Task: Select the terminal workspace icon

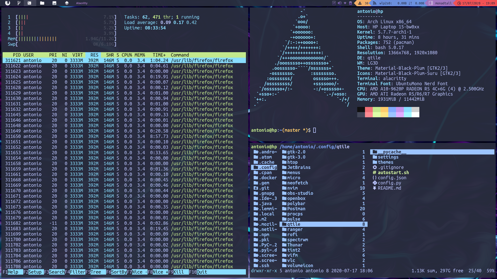Action: click(30, 3)
